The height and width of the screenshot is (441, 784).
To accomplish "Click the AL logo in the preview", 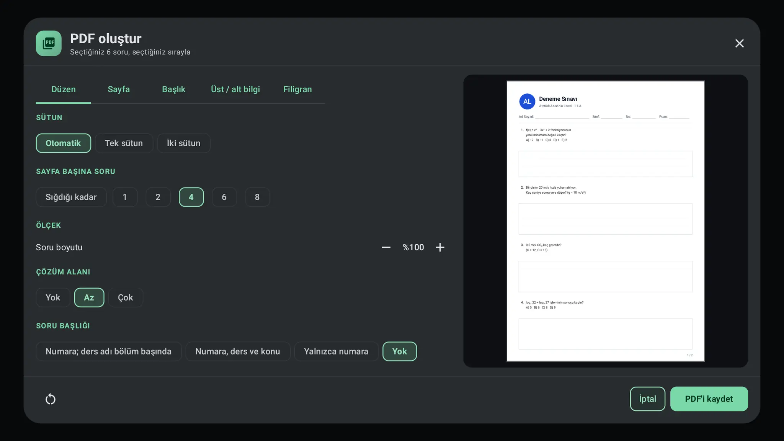I will [x=527, y=101].
